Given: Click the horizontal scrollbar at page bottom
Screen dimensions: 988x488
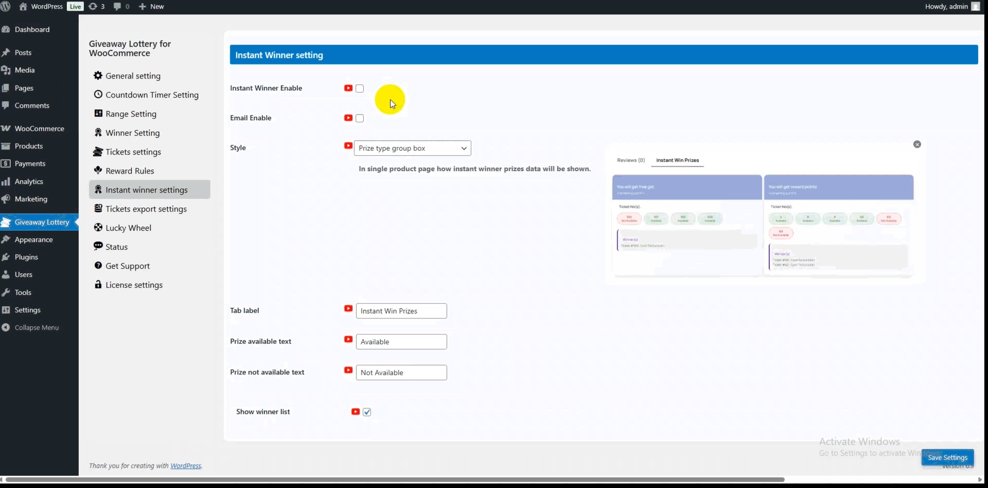Looking at the screenshot, I should pyautogui.click(x=395, y=480).
